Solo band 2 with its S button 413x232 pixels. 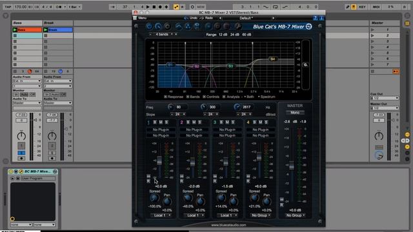click(199, 122)
